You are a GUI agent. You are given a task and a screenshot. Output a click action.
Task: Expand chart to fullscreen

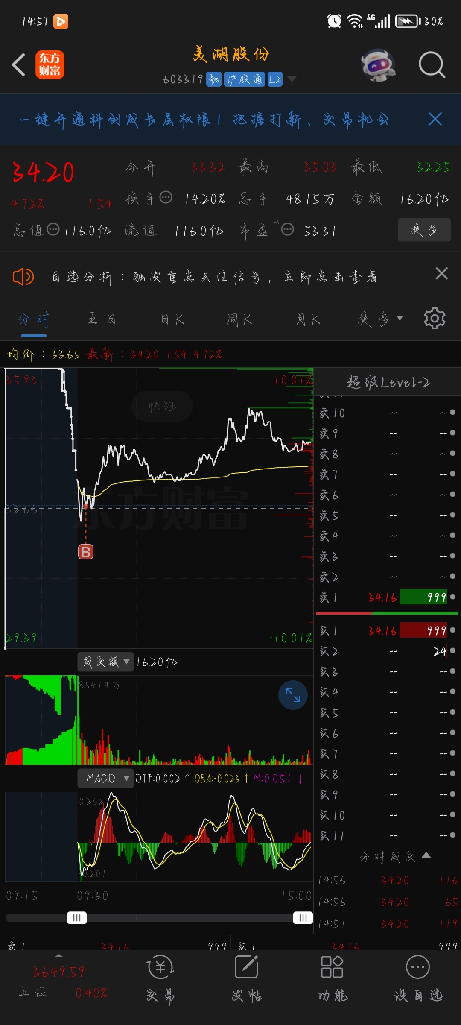[293, 695]
